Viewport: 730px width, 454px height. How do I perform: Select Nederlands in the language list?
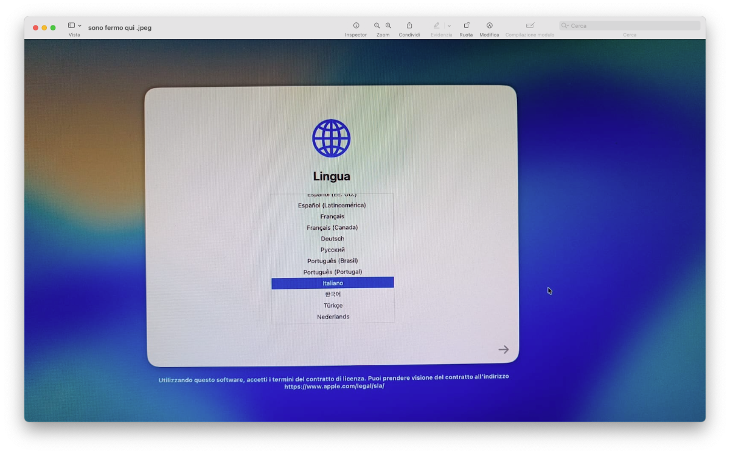333,317
